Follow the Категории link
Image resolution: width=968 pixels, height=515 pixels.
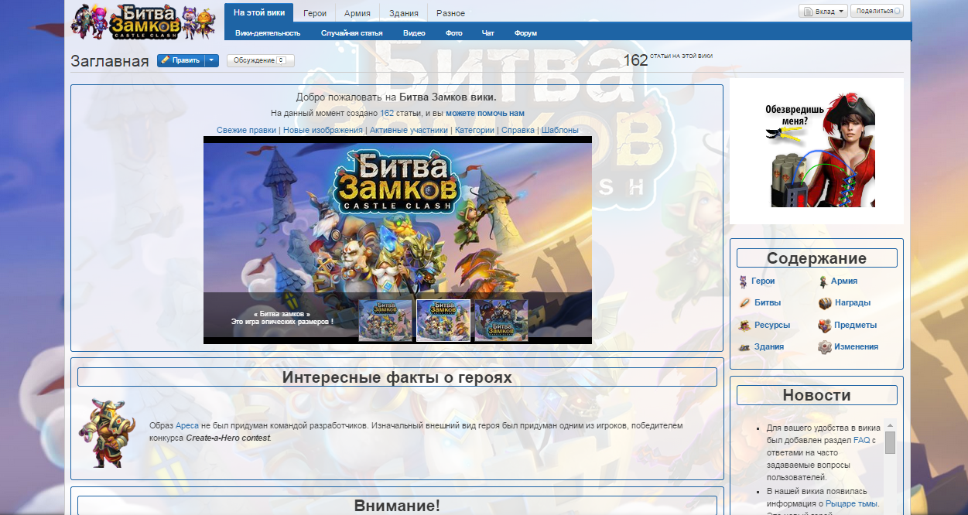474,130
